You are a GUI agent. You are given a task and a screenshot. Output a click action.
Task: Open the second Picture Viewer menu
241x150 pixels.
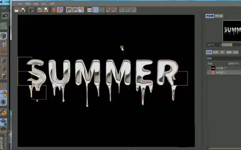[x=28, y=4]
